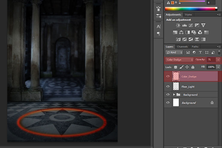Viewport: 222px width, 148px height.
Task: Open the Paragraph panel icon
Action: 159,34
